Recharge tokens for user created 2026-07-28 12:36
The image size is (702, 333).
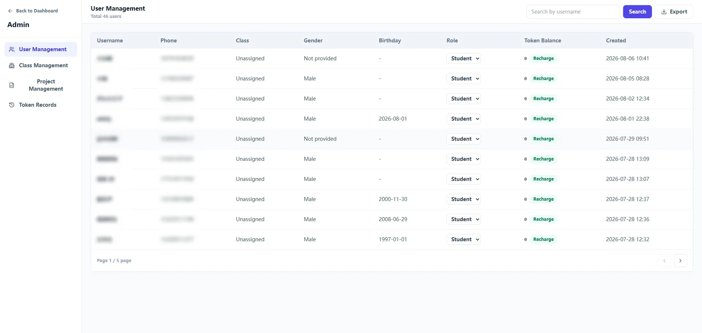pos(543,219)
